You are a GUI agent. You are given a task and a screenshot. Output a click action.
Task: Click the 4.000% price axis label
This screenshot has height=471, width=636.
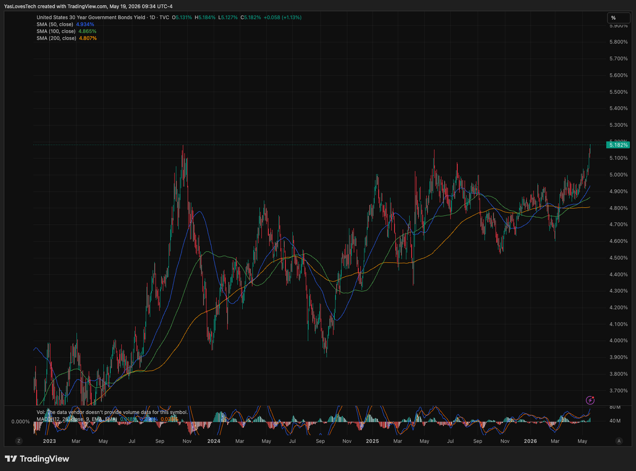619,341
